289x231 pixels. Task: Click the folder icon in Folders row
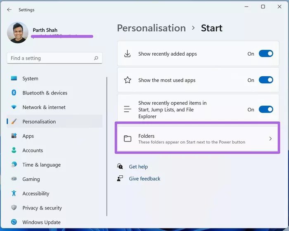[x=128, y=139]
